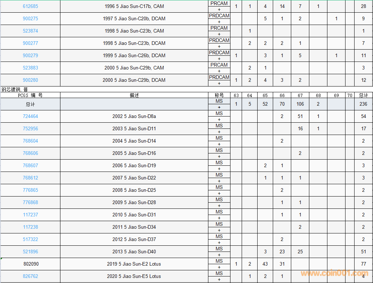The image size is (373, 283).
Task: Follow the 517322 PCGS link
Action: pyautogui.click(x=30, y=239)
